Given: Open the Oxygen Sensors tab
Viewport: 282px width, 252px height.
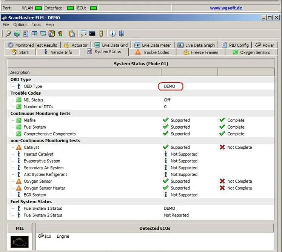Looking at the screenshot, I should point(251,52).
